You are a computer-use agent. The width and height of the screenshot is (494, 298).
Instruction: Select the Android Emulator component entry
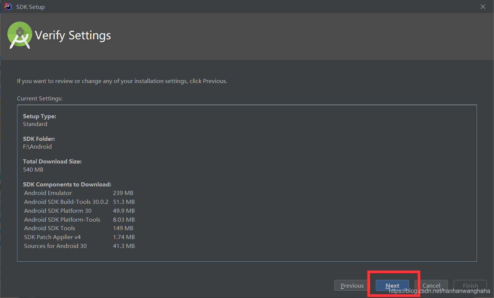coord(48,193)
